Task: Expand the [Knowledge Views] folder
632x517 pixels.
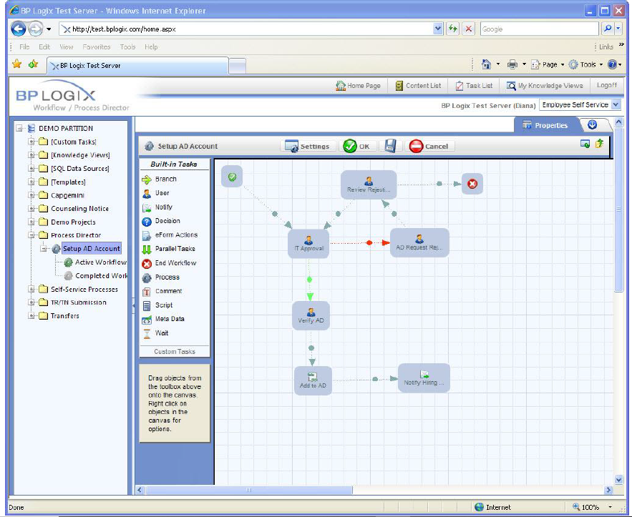Action: [31, 155]
